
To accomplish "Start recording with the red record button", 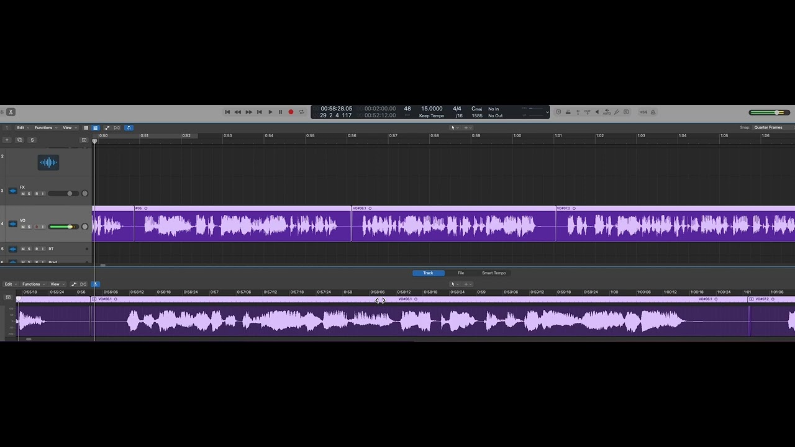I will (291, 112).
